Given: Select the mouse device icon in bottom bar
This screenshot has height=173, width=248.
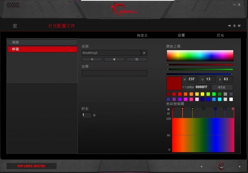Looking at the screenshot, I should [221, 166].
